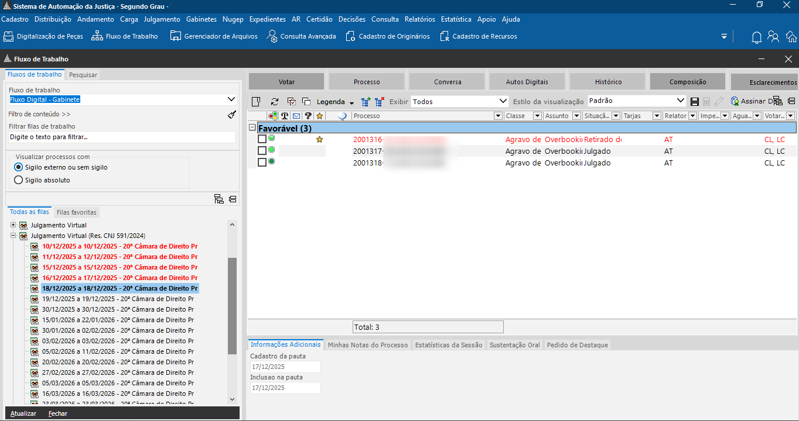This screenshot has height=421, width=799.
Task: Open the Fluxo de trabalho dropdown
Action: click(231, 99)
